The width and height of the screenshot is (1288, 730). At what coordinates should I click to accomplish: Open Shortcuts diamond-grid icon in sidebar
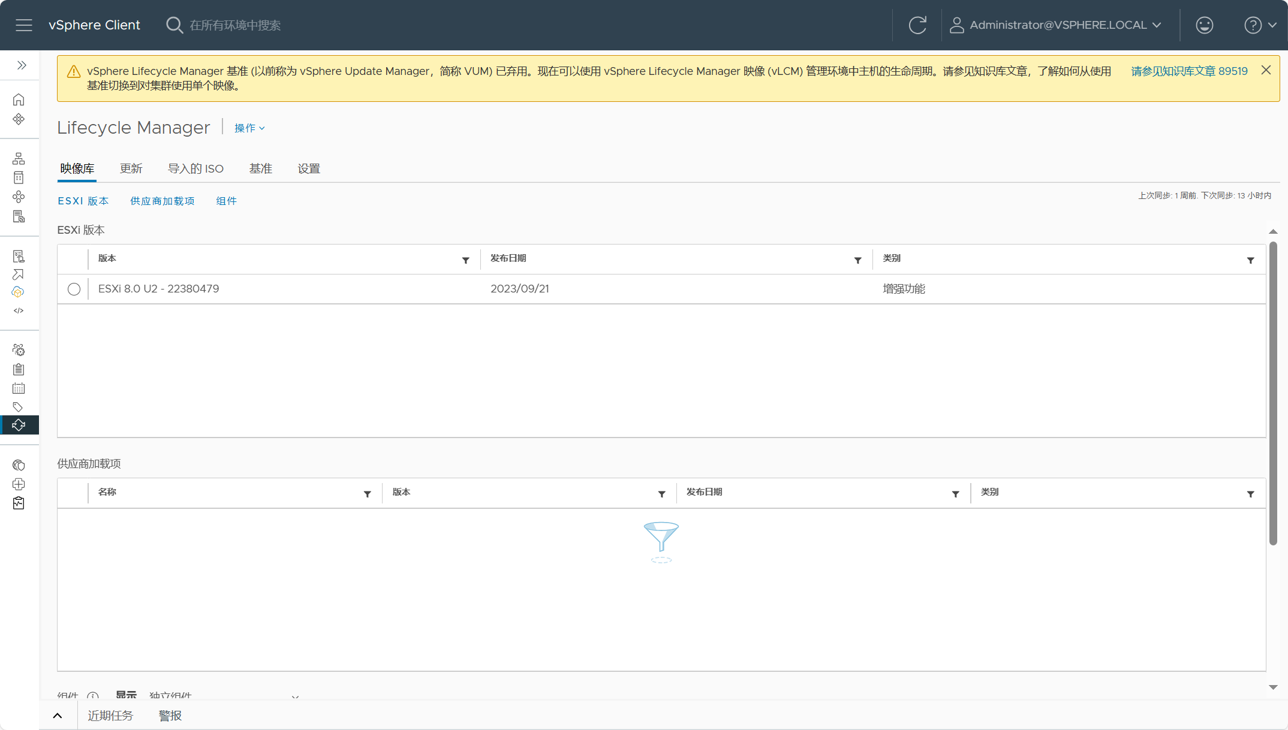(x=19, y=119)
